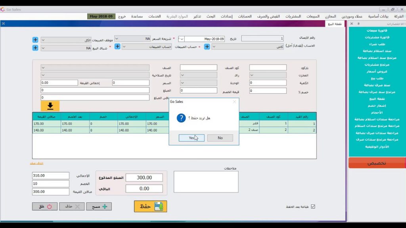This screenshot has width=406, height=228.
Task: Close the نقطة البيع form with X
Action: click(x=3, y=23)
